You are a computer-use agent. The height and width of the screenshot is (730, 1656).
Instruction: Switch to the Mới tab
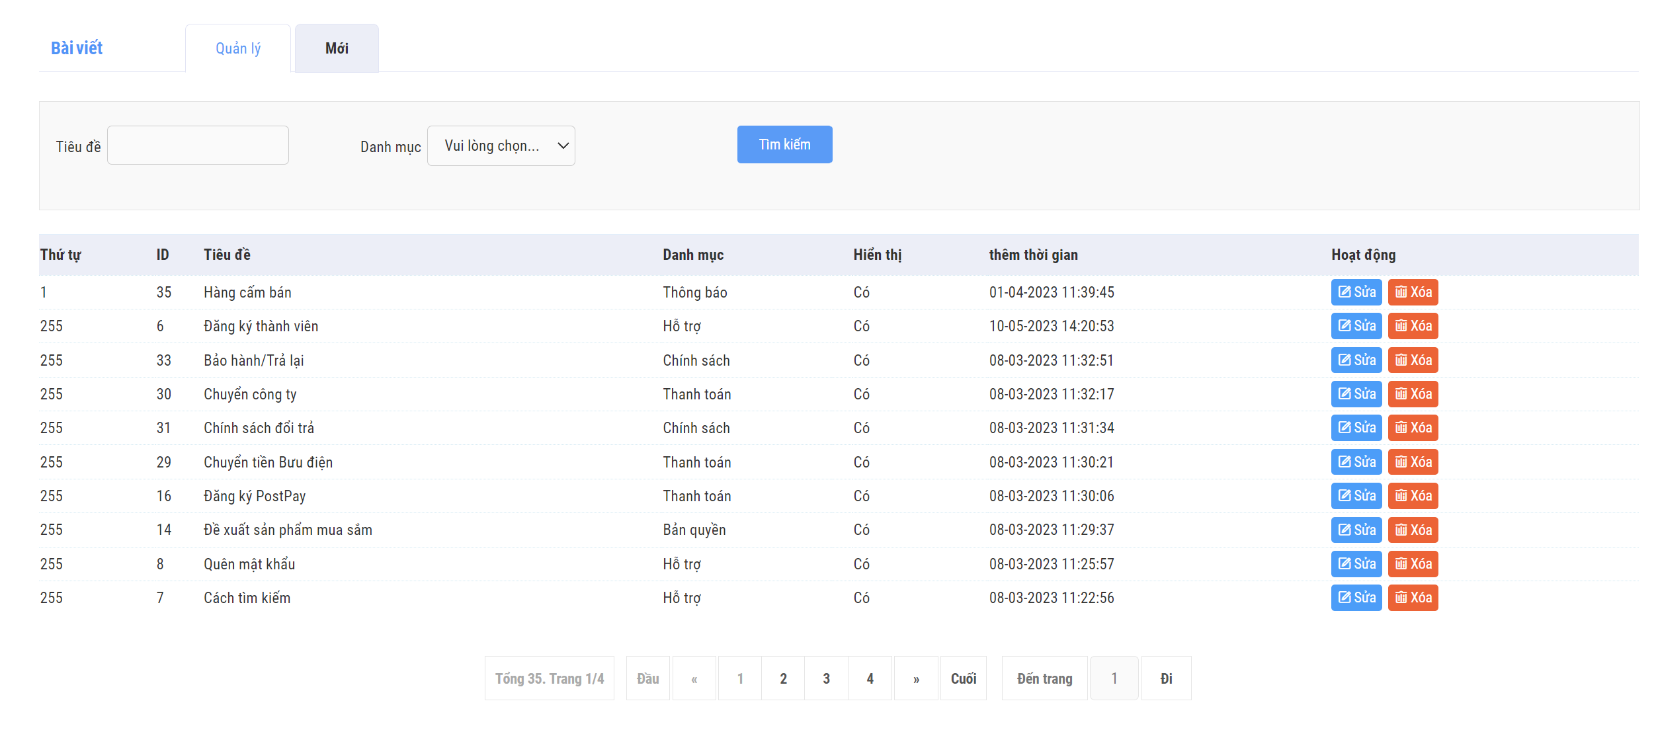pos(337,48)
